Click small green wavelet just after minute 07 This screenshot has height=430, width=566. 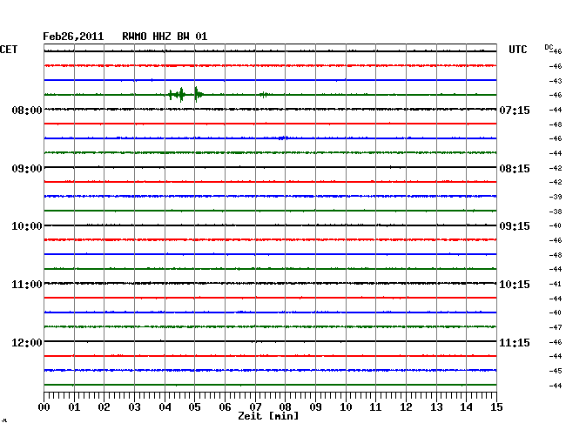[264, 95]
